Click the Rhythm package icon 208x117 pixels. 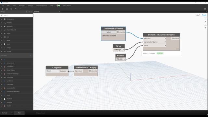(x=5, y=99)
